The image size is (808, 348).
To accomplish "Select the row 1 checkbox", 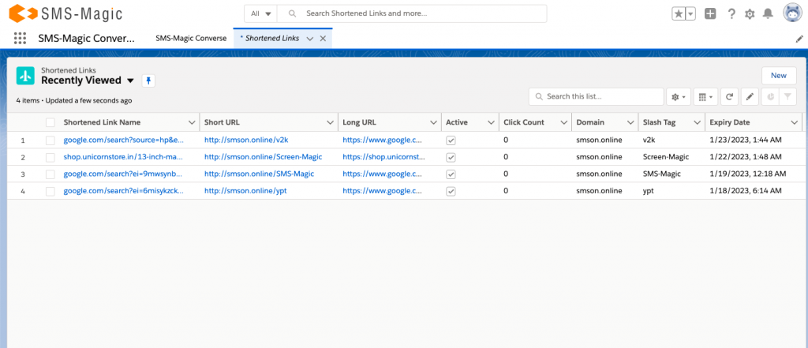I will pyautogui.click(x=50, y=140).
